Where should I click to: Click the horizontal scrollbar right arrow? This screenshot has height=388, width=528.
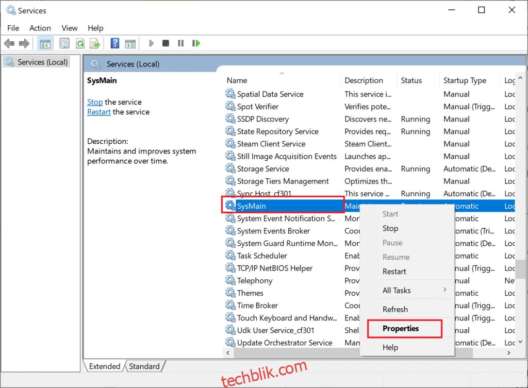[509, 352]
